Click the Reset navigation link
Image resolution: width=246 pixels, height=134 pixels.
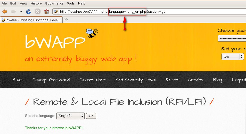172,80
